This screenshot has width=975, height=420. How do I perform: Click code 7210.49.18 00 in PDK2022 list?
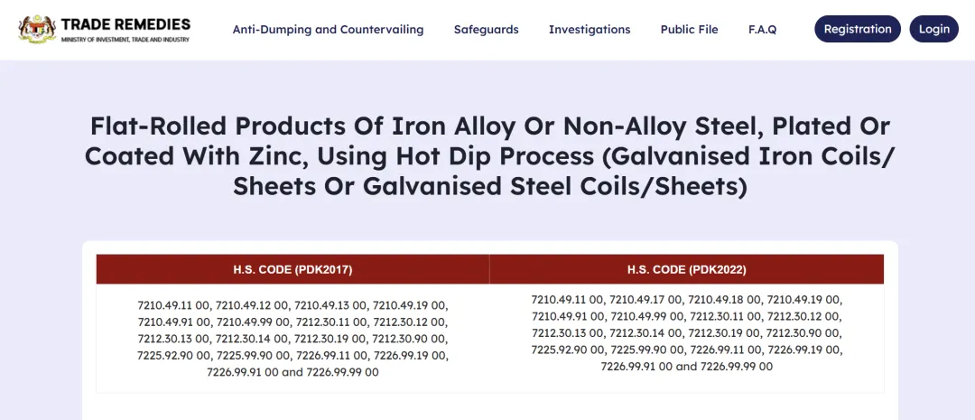pyautogui.click(x=725, y=300)
